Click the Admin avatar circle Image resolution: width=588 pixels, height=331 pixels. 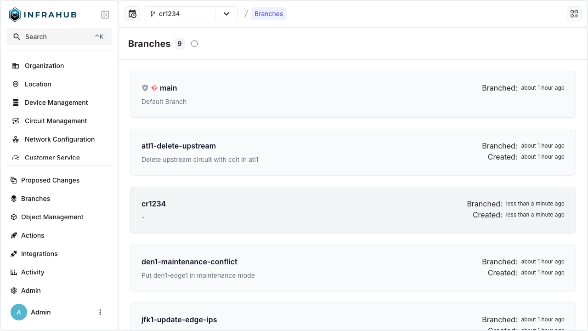[x=19, y=312]
